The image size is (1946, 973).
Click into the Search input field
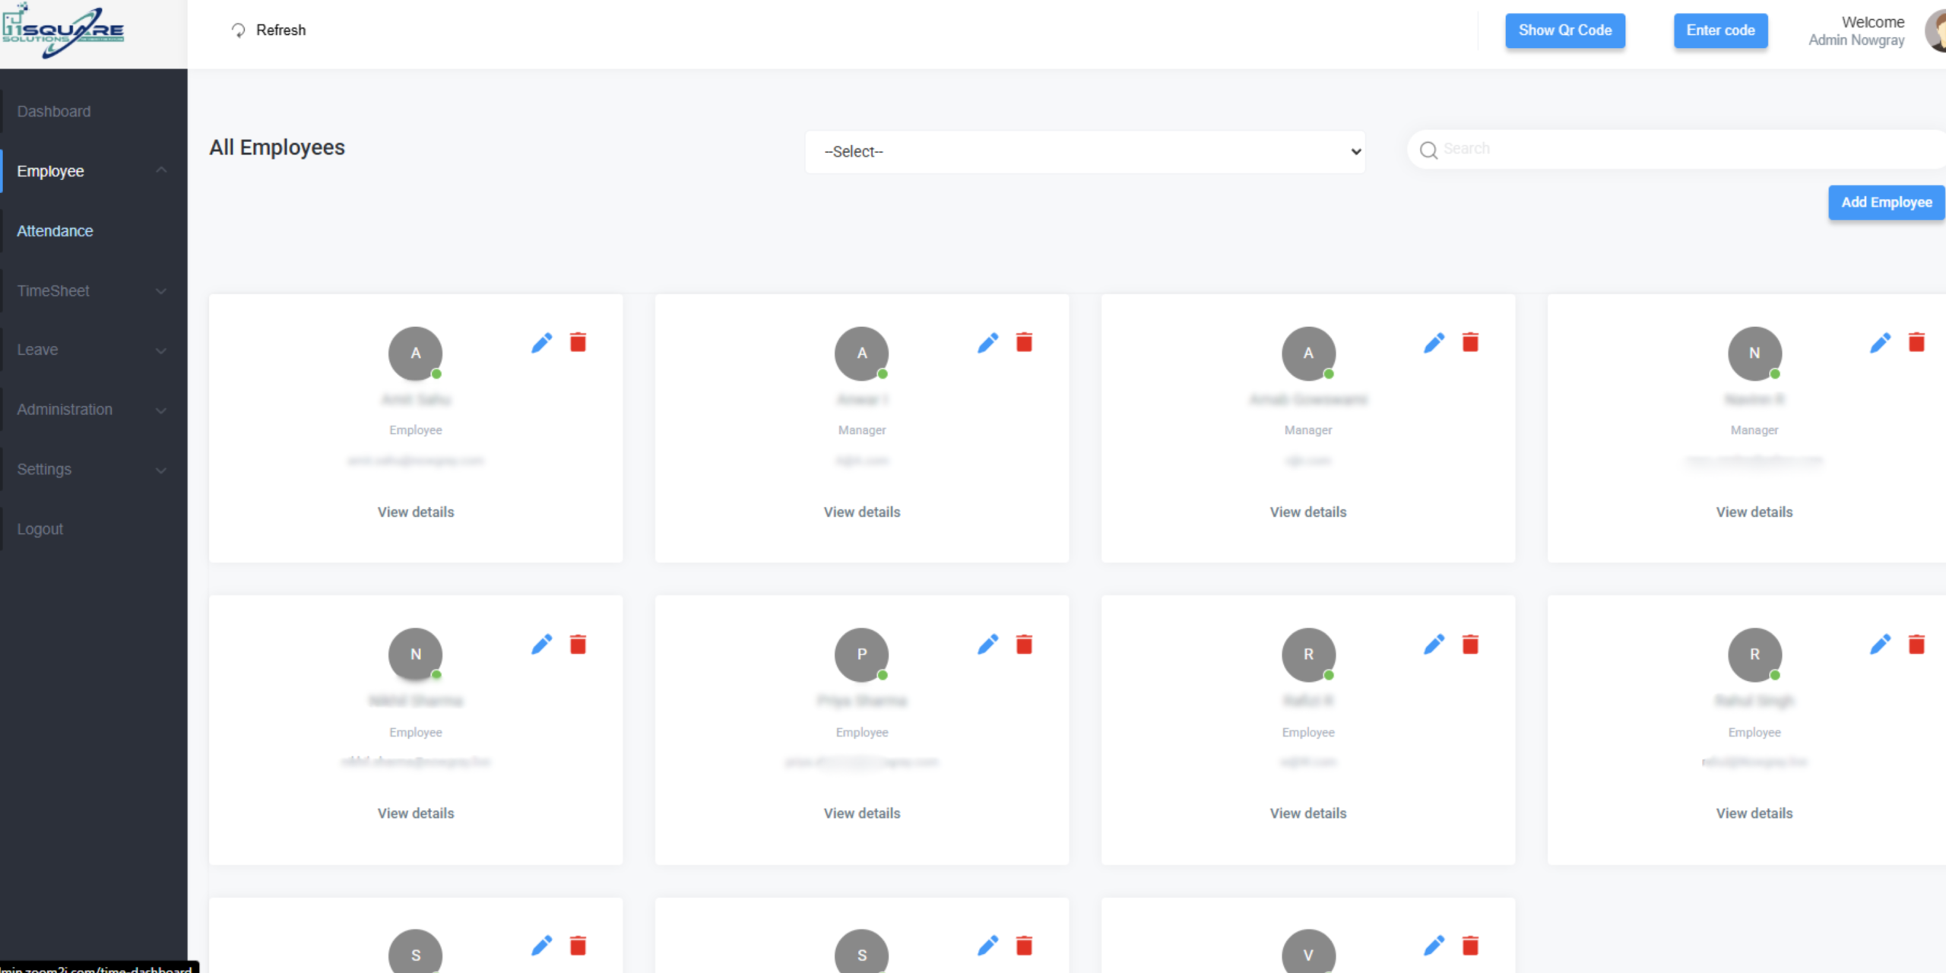coord(1672,149)
